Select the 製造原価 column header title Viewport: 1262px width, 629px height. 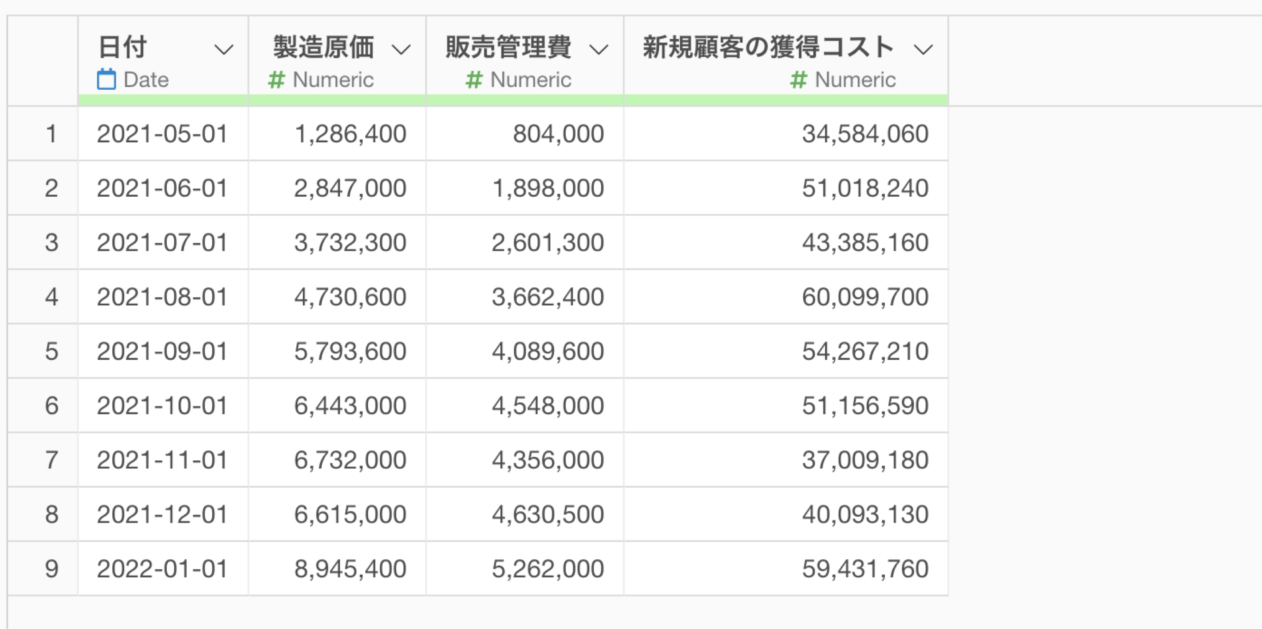tap(323, 47)
